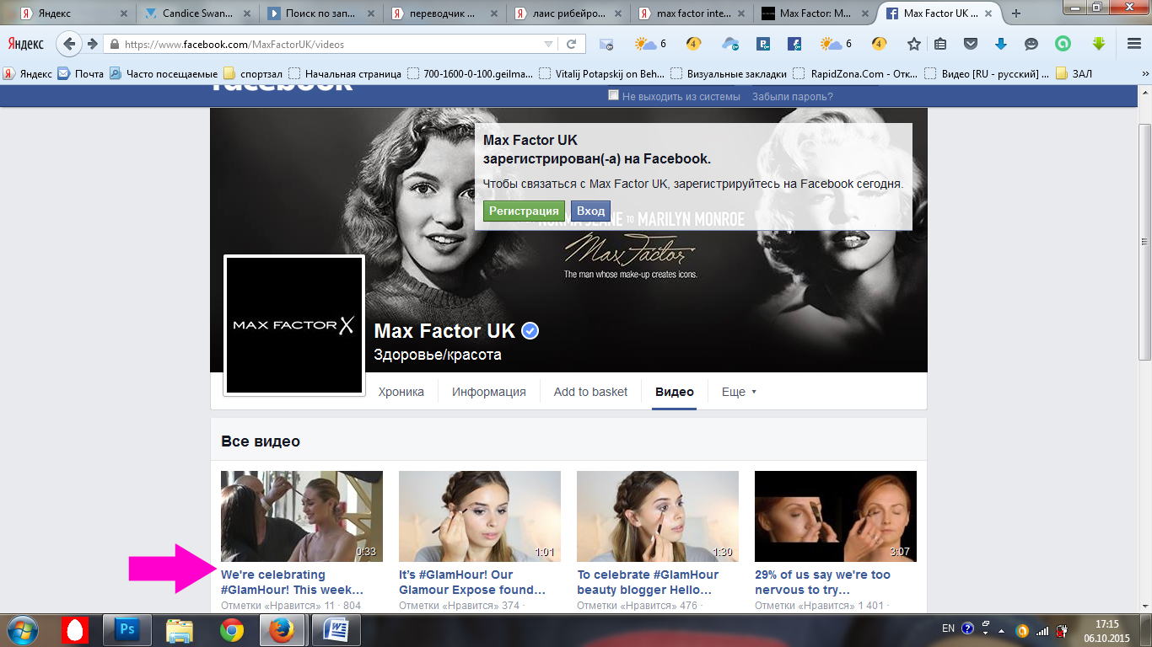1152x647 pixels.
Task: Click the browser forward arrow button
Action: [92, 44]
